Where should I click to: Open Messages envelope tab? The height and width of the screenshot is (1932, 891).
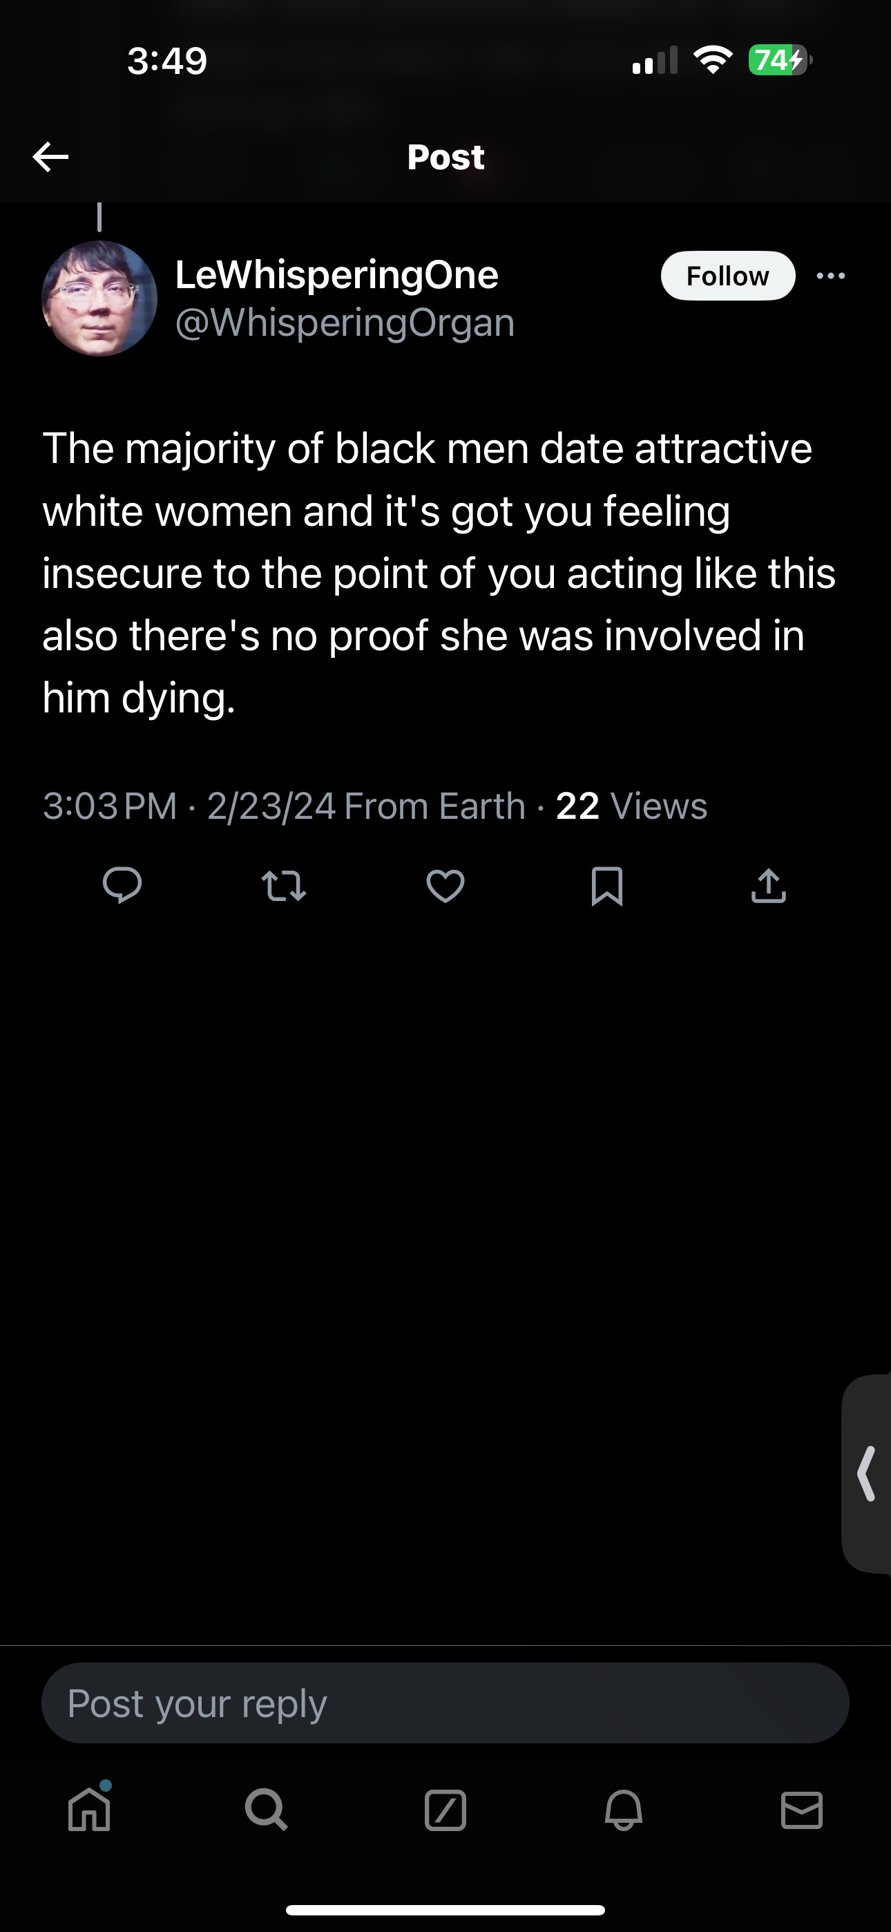tap(802, 1810)
